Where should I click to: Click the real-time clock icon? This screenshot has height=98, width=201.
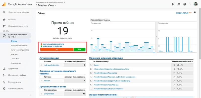tap(4, 36)
